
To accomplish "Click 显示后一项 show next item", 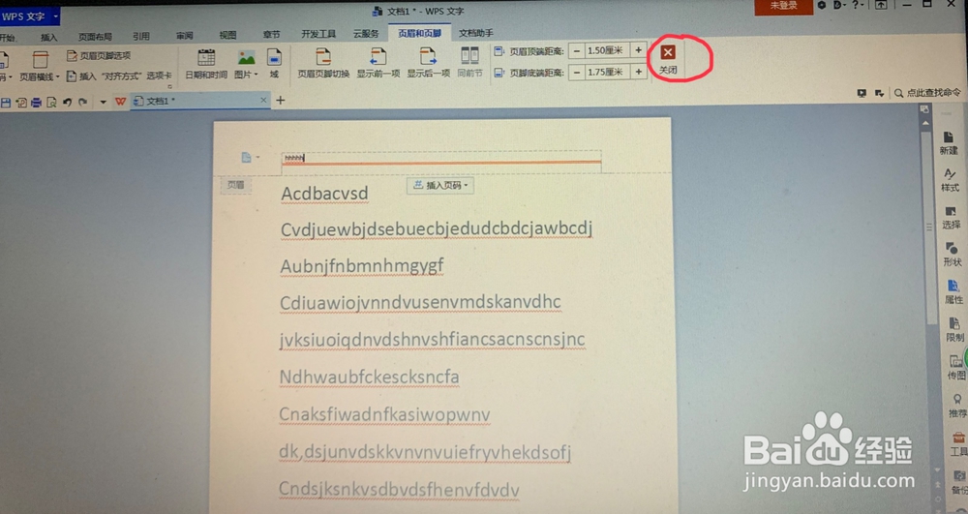I will pyautogui.click(x=428, y=64).
